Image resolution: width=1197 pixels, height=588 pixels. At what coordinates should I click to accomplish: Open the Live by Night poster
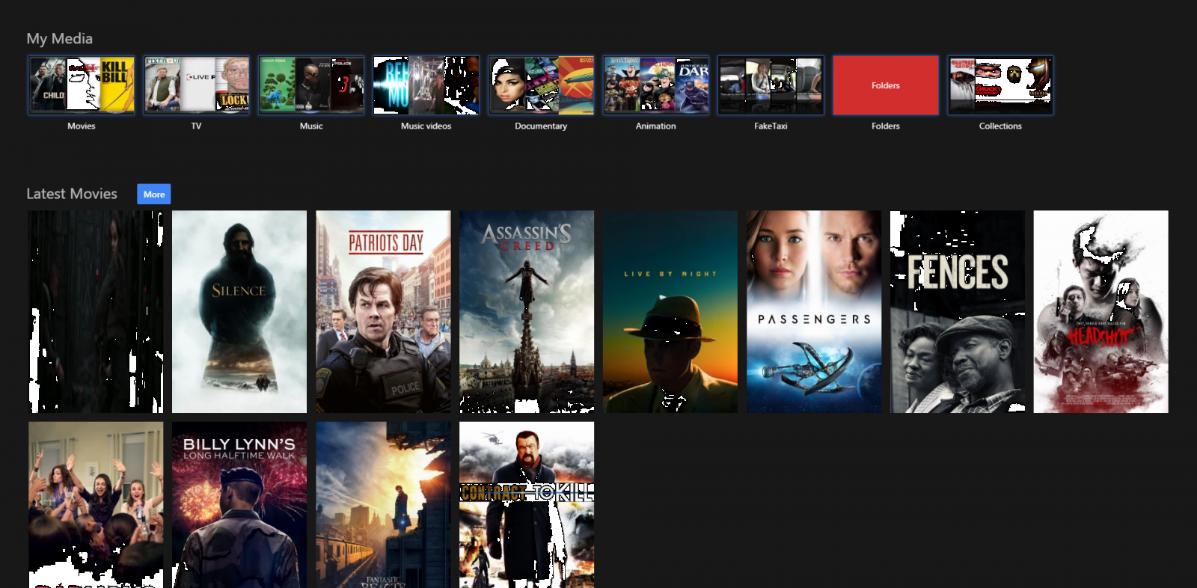[670, 311]
